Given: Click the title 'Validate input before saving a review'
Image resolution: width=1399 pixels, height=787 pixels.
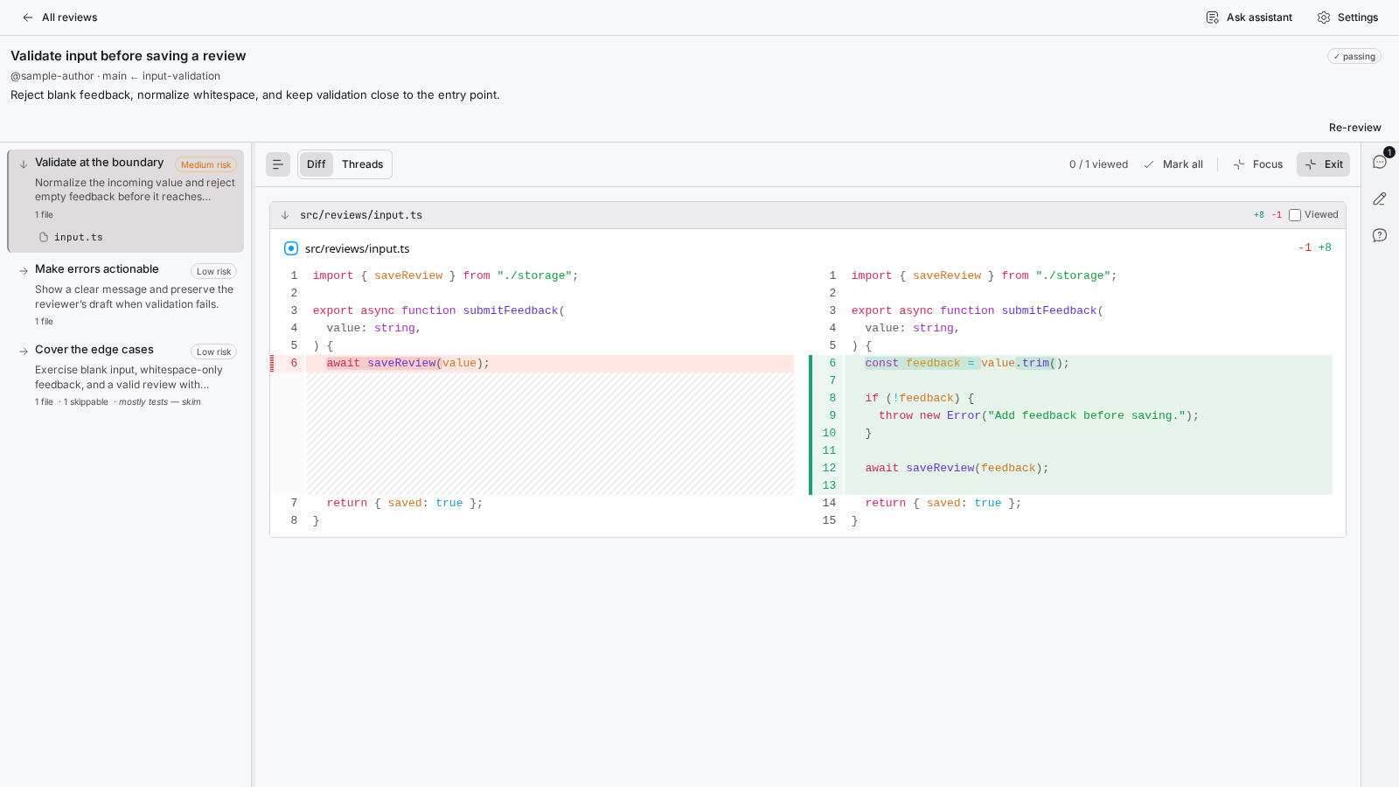Looking at the screenshot, I should (x=129, y=56).
